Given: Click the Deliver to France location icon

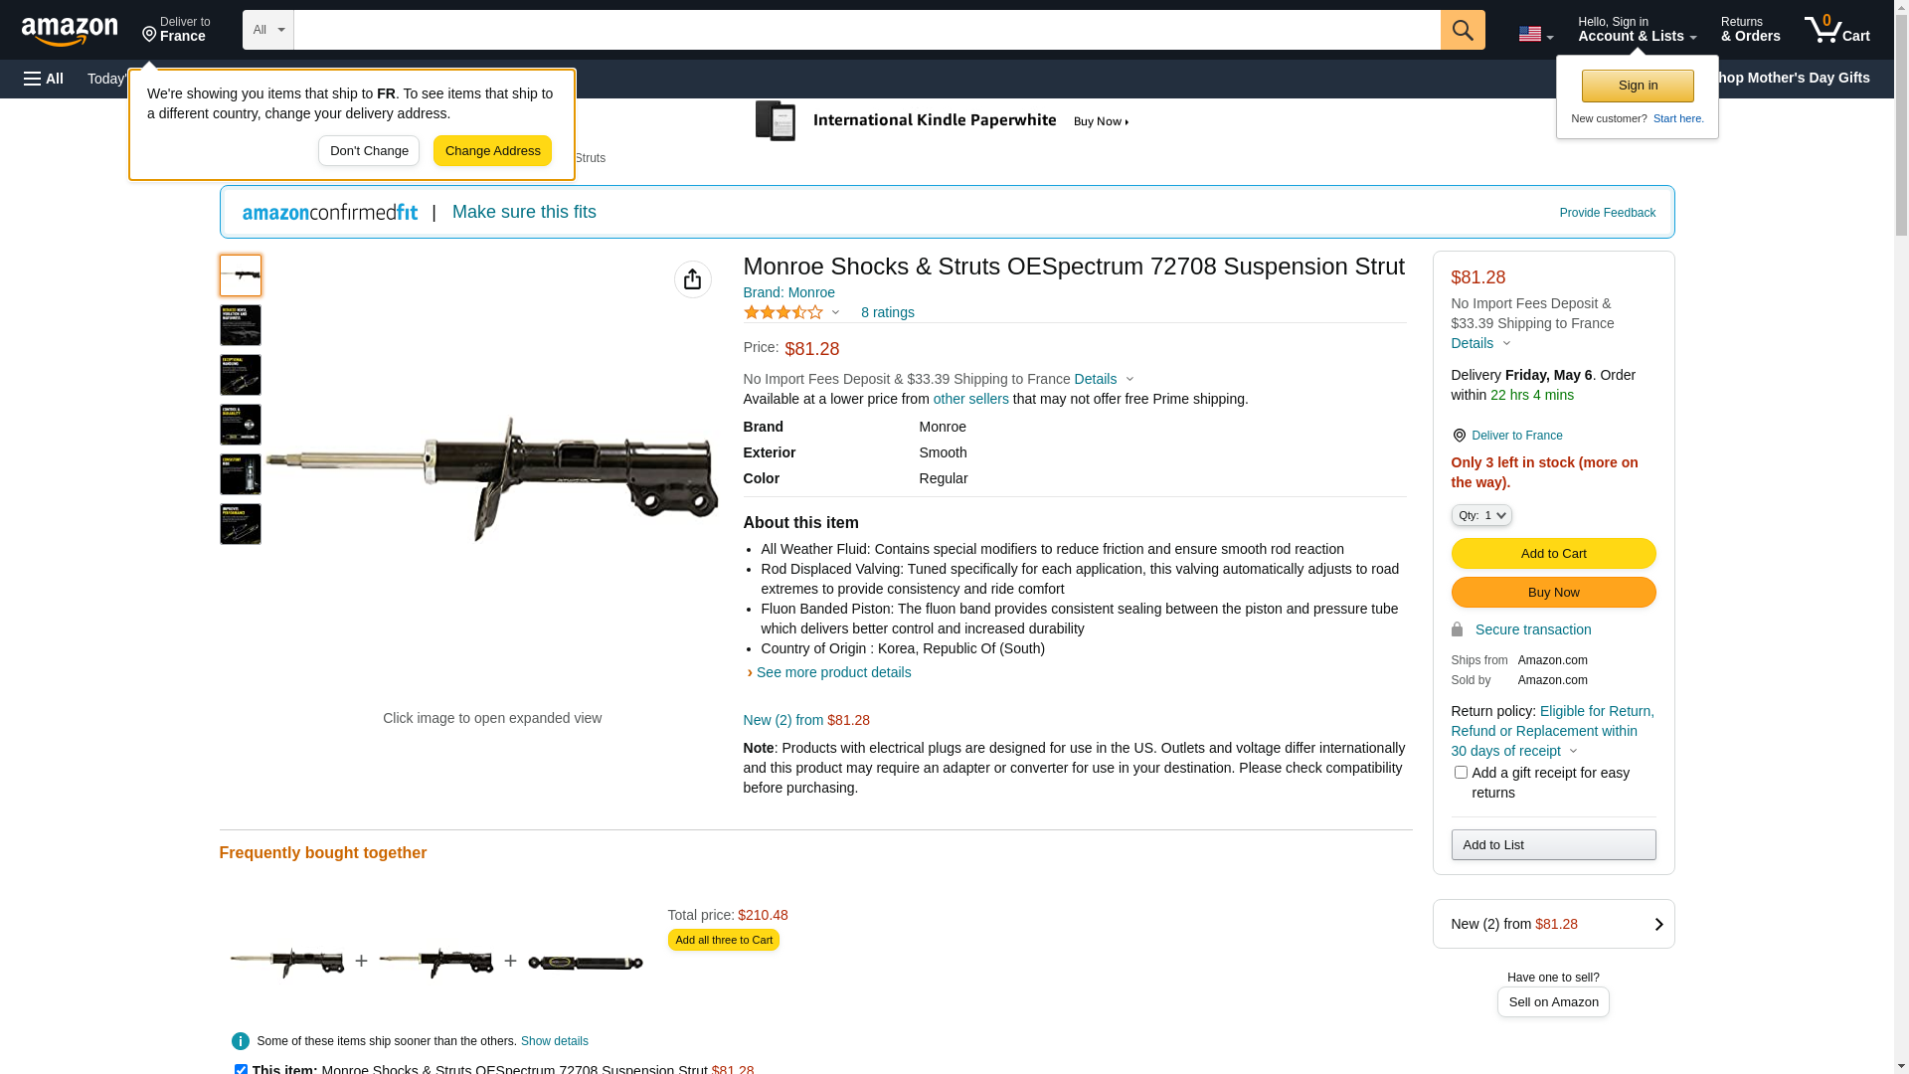Looking at the screenshot, I should point(1459,436).
